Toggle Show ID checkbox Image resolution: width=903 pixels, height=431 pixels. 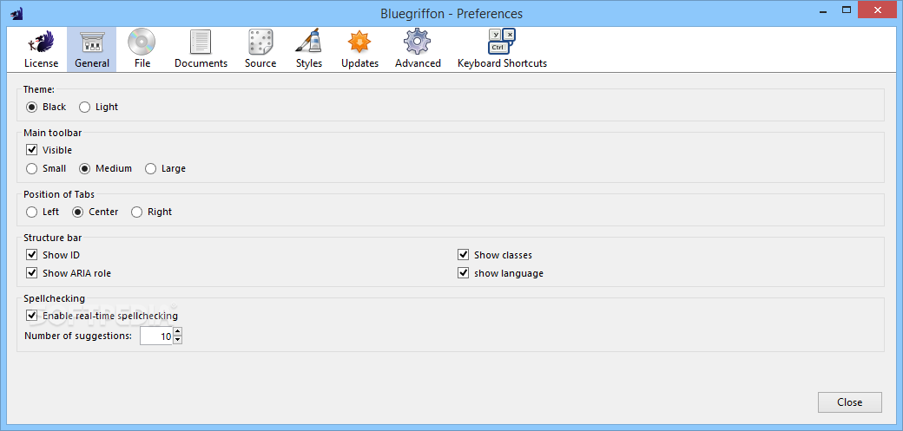click(x=31, y=255)
